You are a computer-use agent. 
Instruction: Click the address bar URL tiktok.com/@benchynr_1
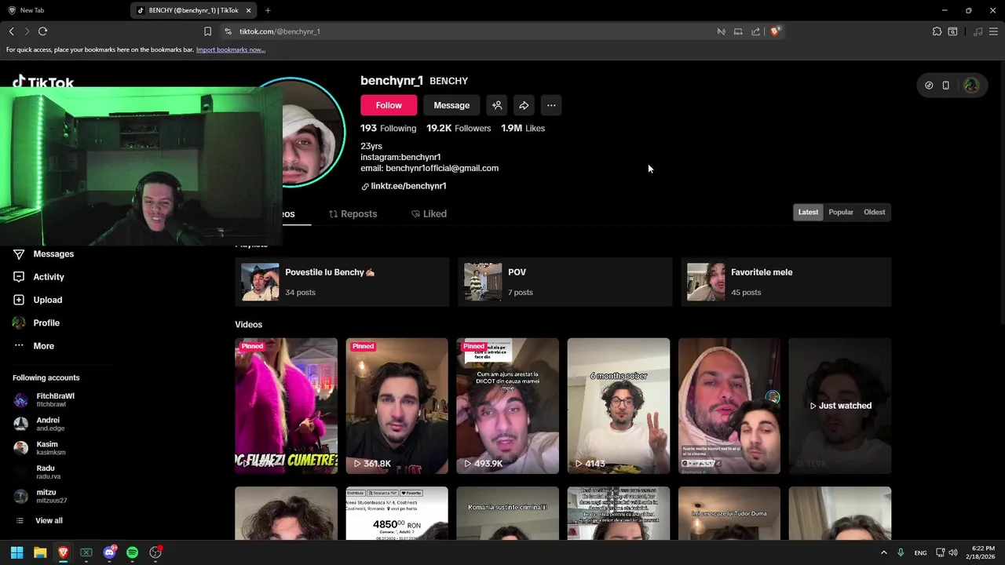point(280,31)
